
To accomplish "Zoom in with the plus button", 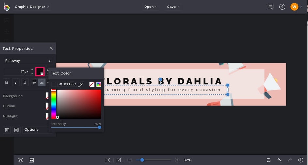I will [177, 160].
